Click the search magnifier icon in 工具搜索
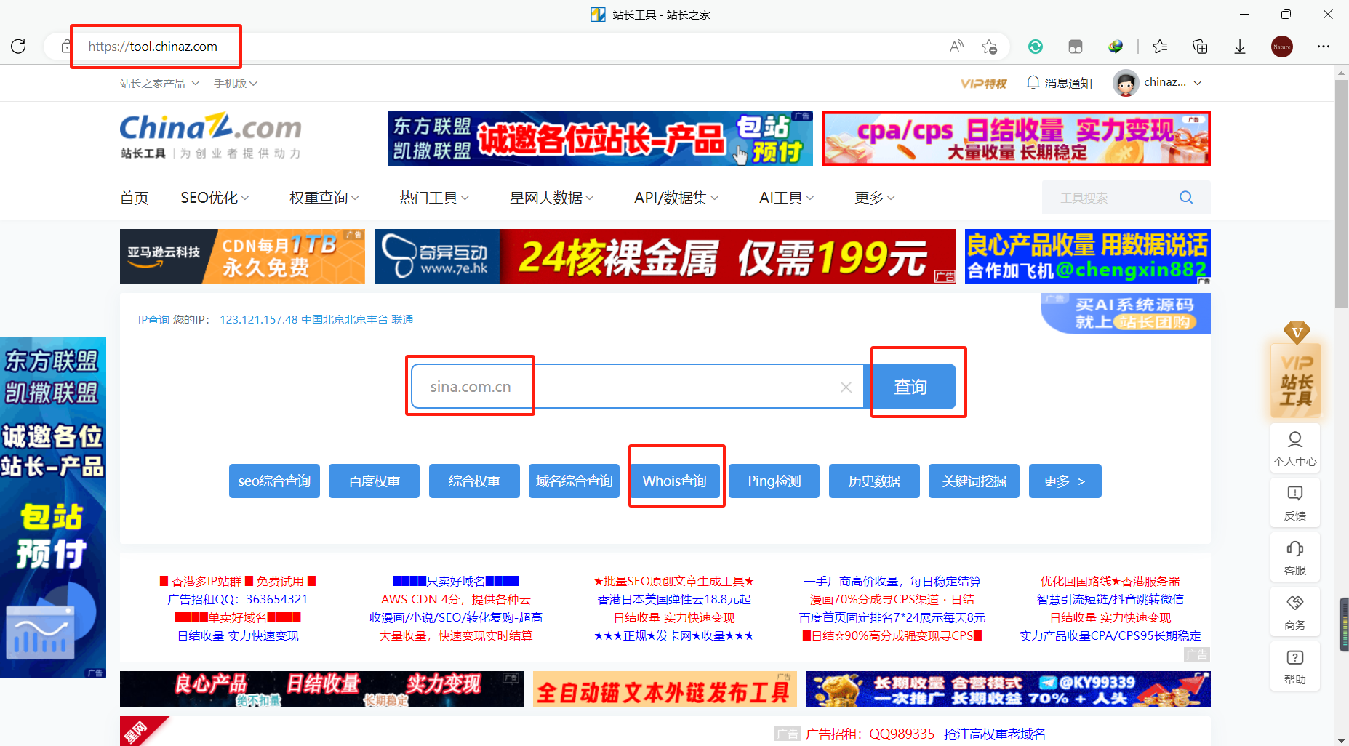The height and width of the screenshot is (746, 1349). (x=1186, y=198)
